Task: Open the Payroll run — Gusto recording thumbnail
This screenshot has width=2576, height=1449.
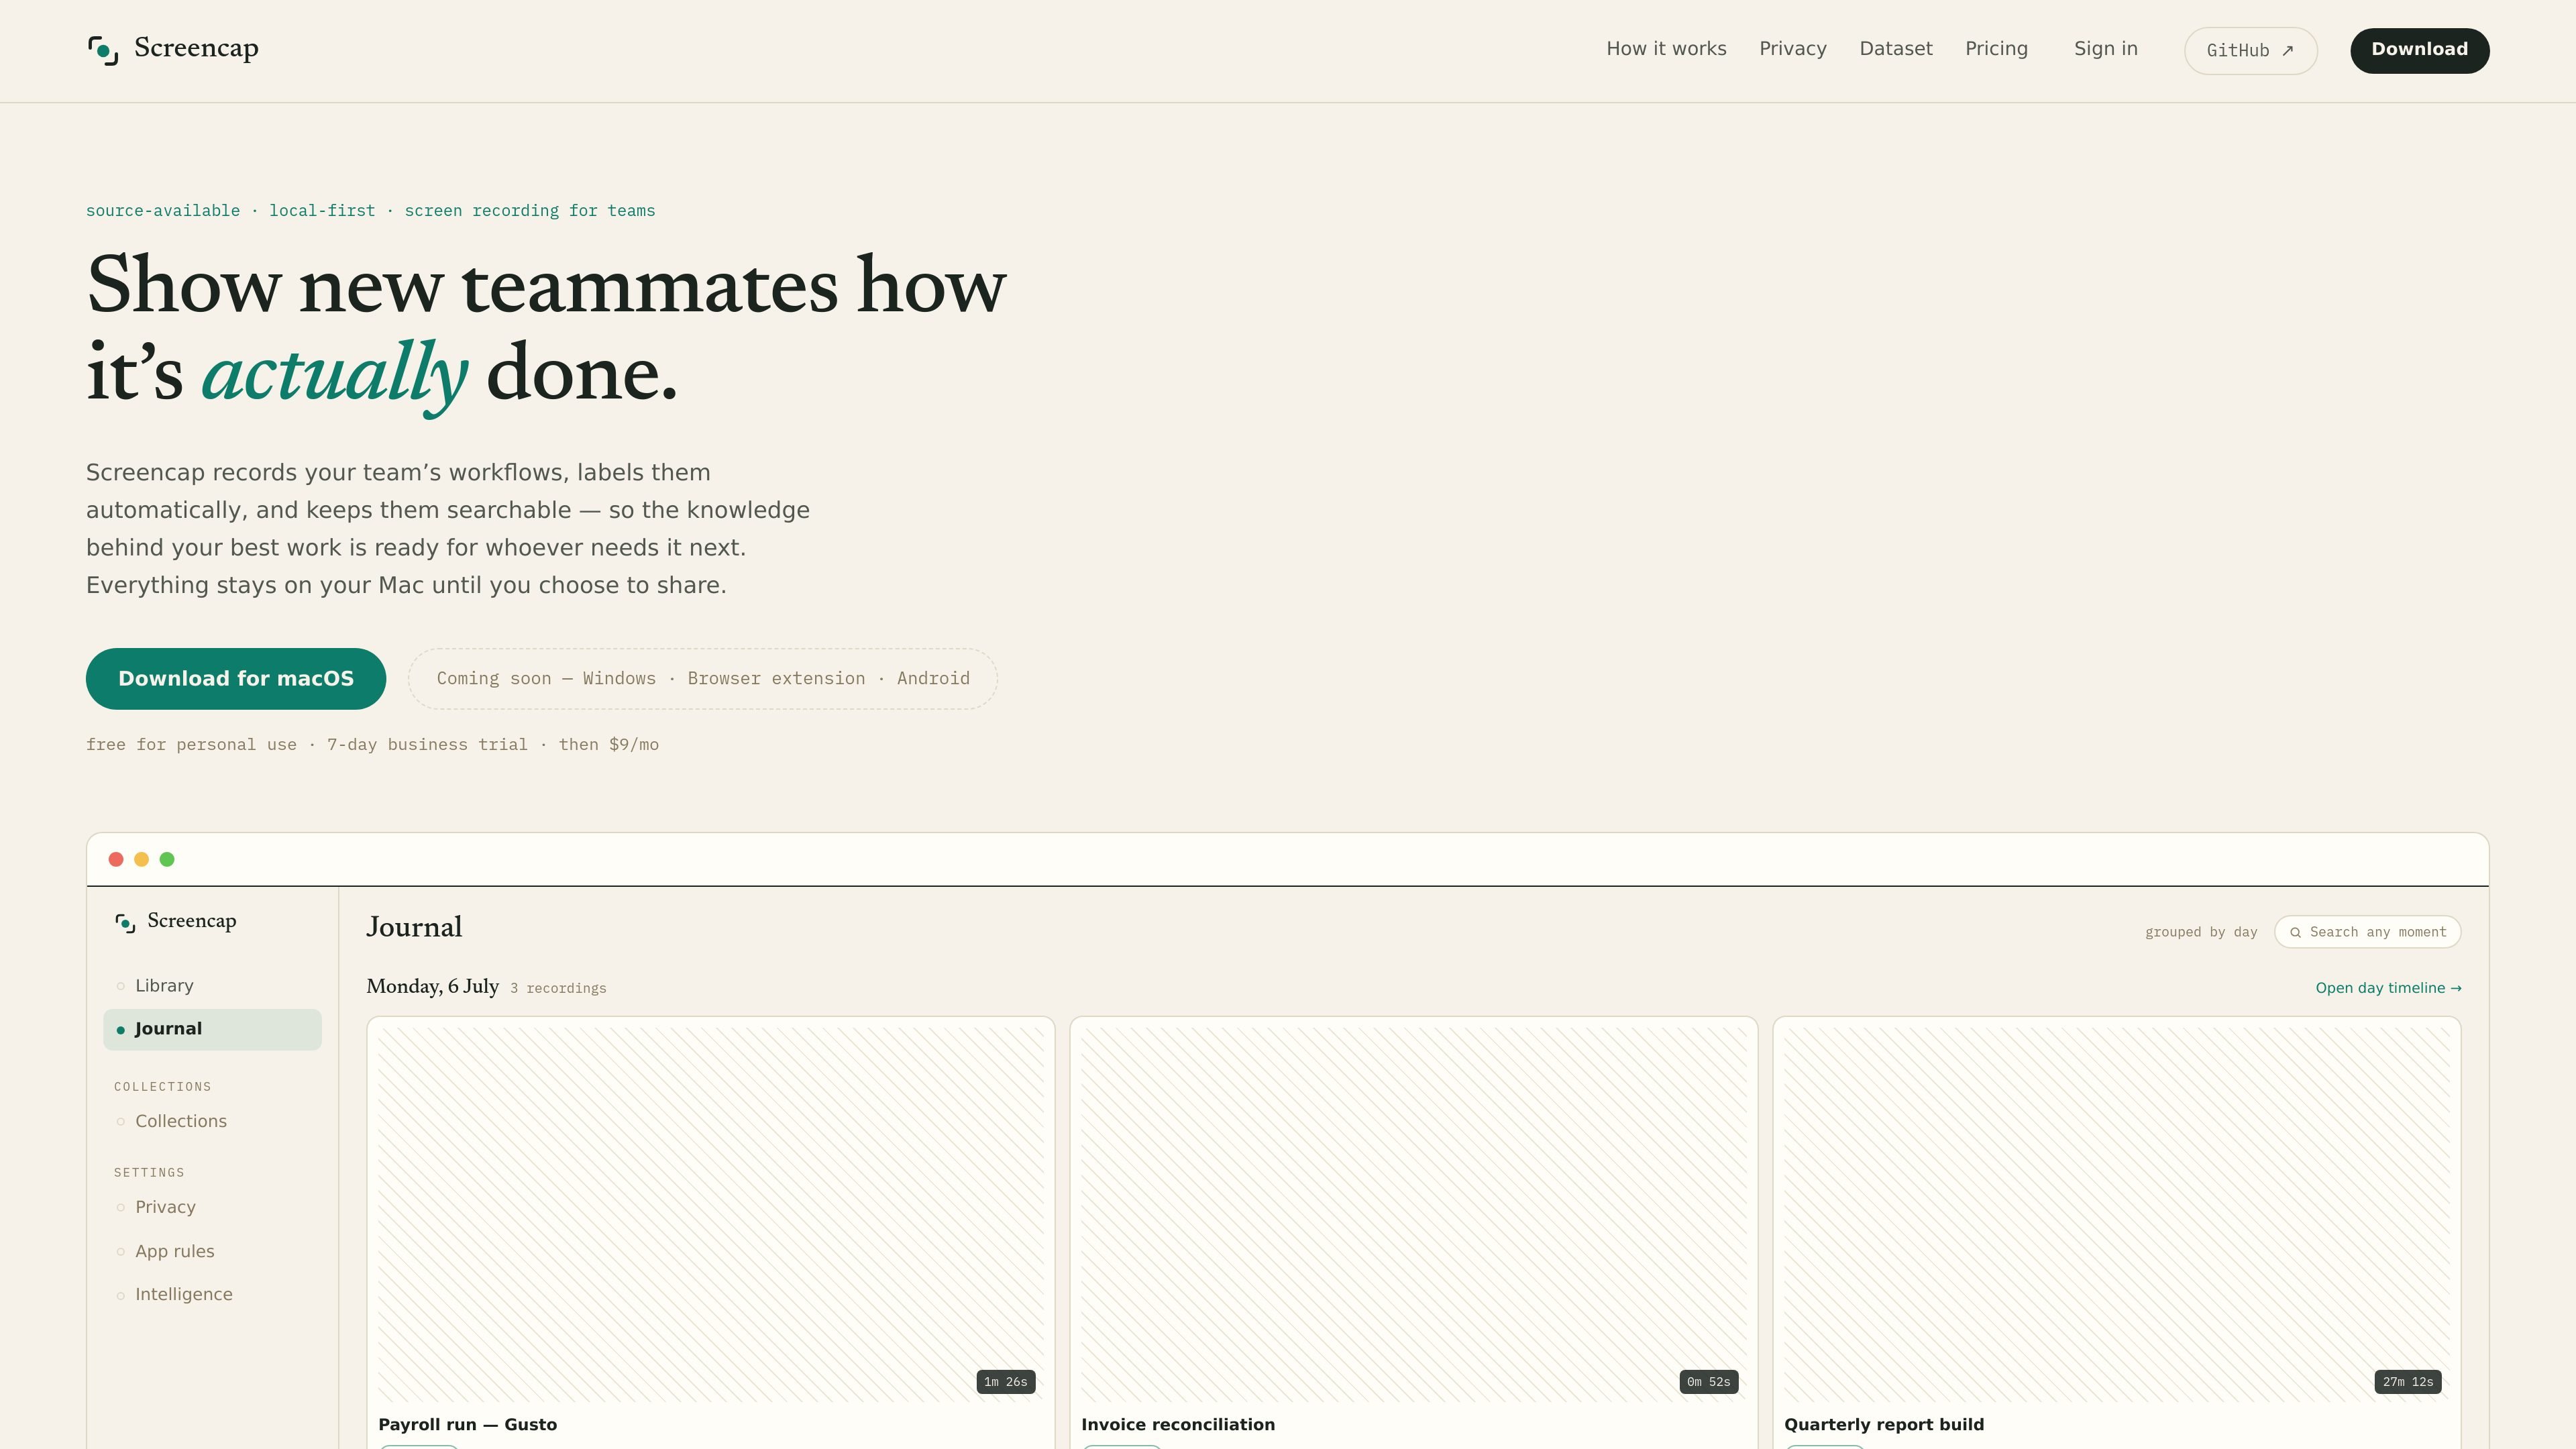Action: click(x=711, y=1215)
